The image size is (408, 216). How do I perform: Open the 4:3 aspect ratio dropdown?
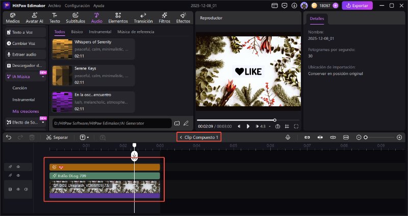[x=265, y=126]
